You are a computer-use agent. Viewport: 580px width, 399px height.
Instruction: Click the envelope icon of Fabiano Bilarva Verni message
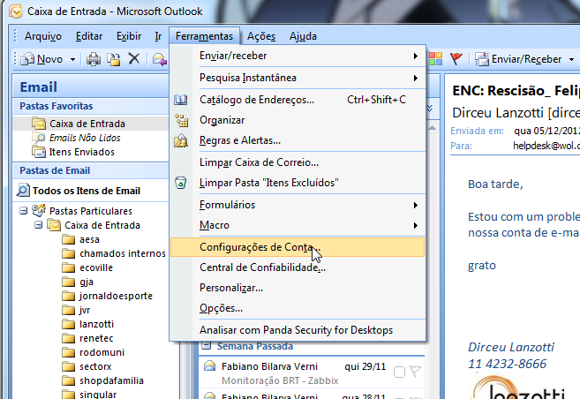tap(210, 365)
